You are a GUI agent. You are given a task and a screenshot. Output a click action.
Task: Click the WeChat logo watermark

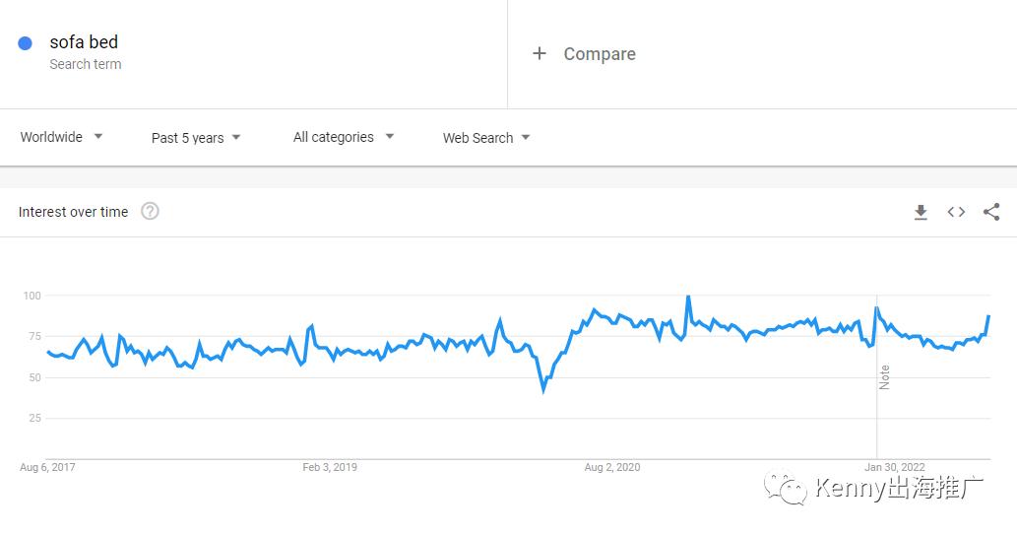[x=786, y=487]
